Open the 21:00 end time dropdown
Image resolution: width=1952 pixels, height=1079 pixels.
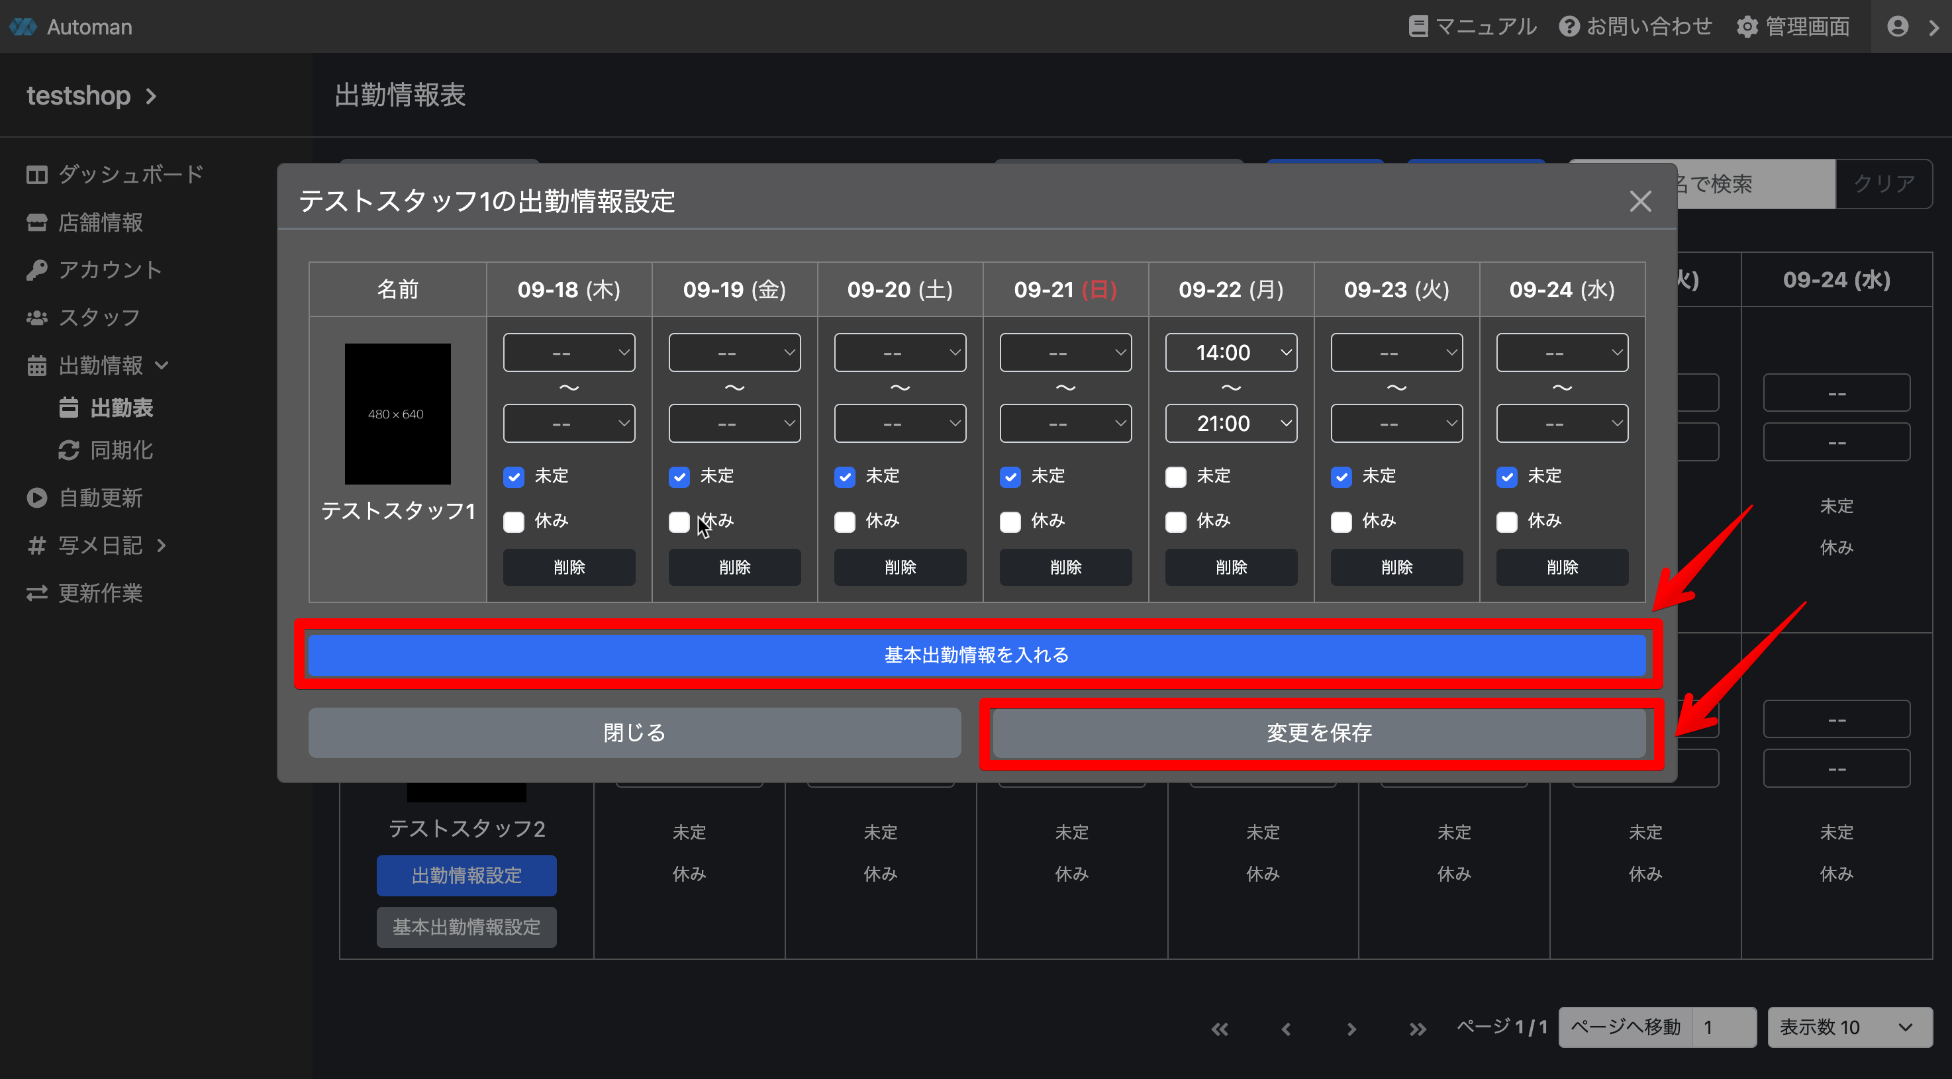pyautogui.click(x=1231, y=424)
